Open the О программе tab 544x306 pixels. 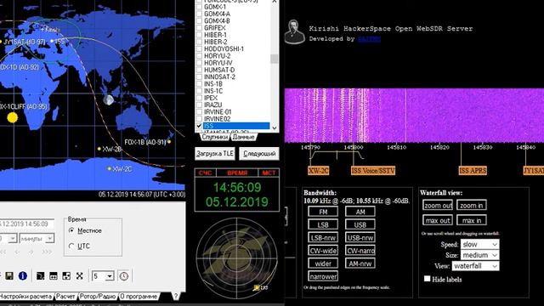pos(139,297)
